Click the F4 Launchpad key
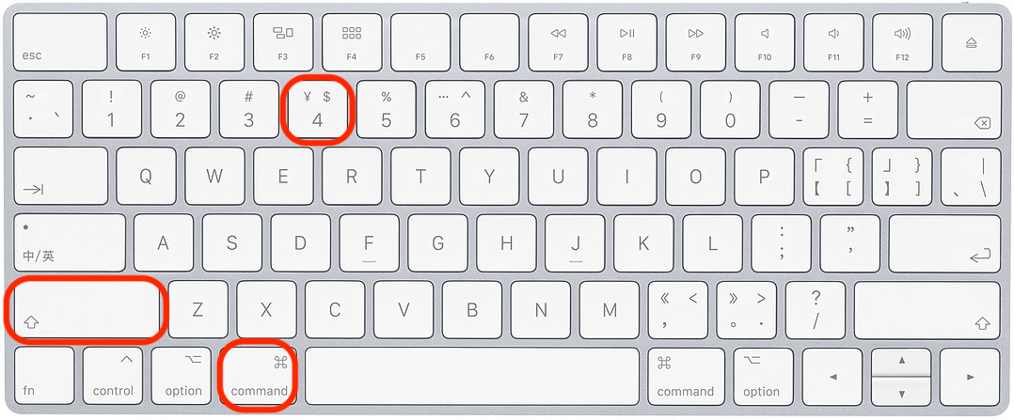The width and height of the screenshot is (1014, 420). (x=351, y=42)
